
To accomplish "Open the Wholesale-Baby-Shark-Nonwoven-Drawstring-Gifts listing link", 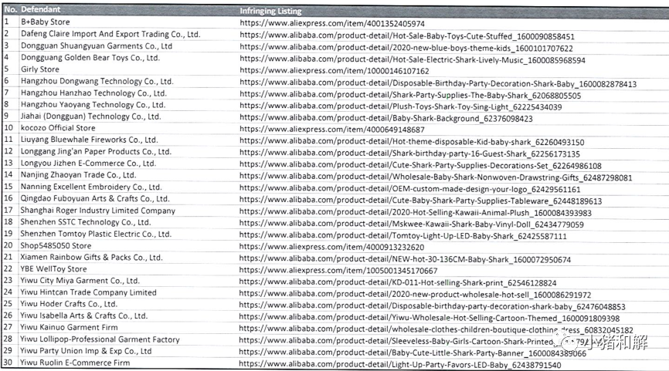I will (x=436, y=177).
